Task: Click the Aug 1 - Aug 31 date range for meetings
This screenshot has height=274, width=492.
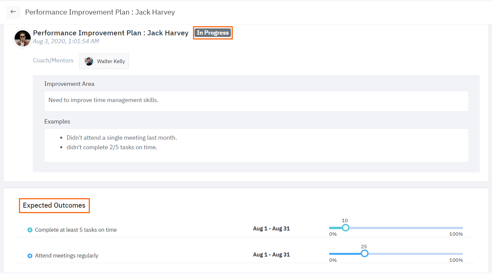Action: click(271, 255)
